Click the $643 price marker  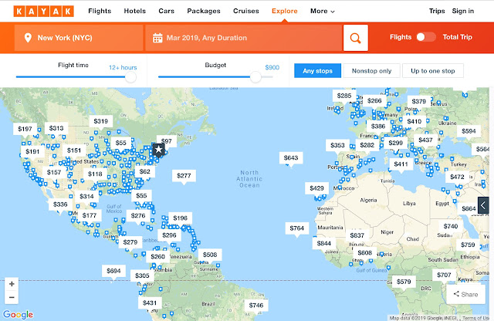coord(291,157)
